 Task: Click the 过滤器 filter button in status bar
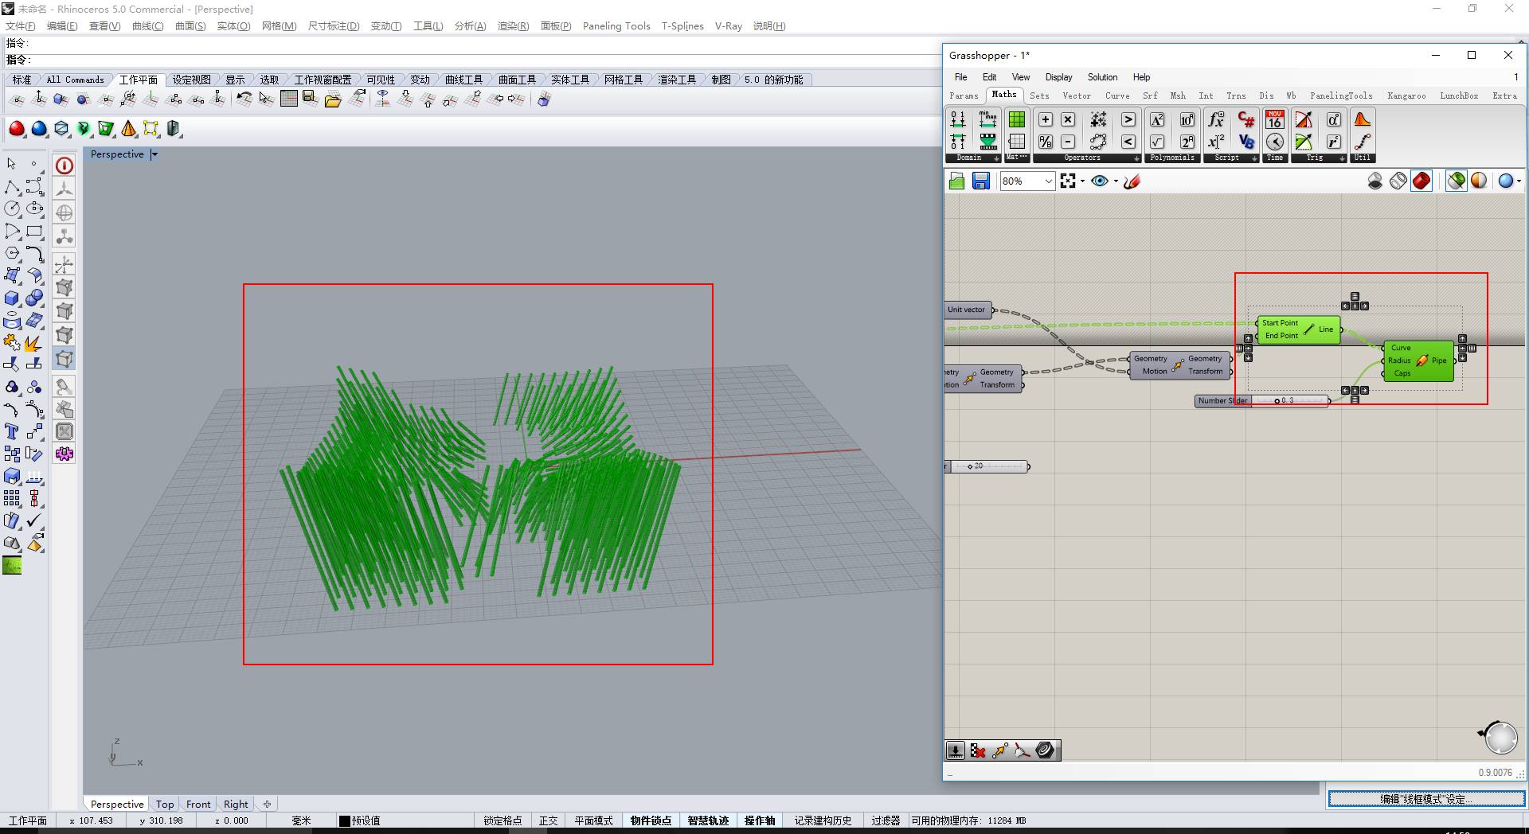click(x=885, y=820)
